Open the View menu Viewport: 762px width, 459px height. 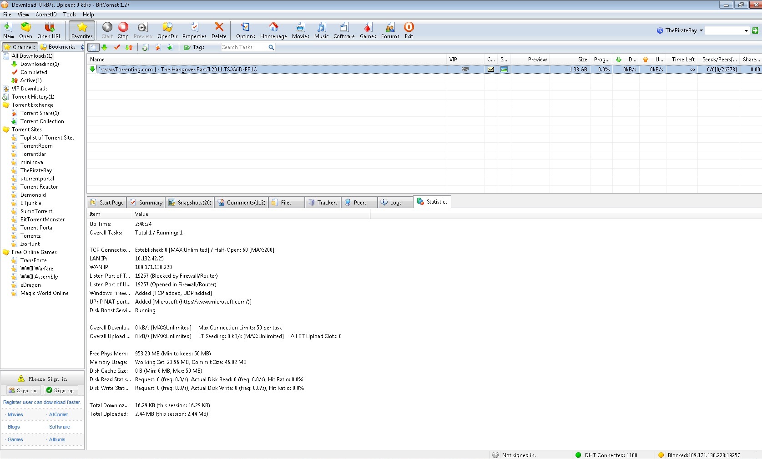tap(23, 15)
